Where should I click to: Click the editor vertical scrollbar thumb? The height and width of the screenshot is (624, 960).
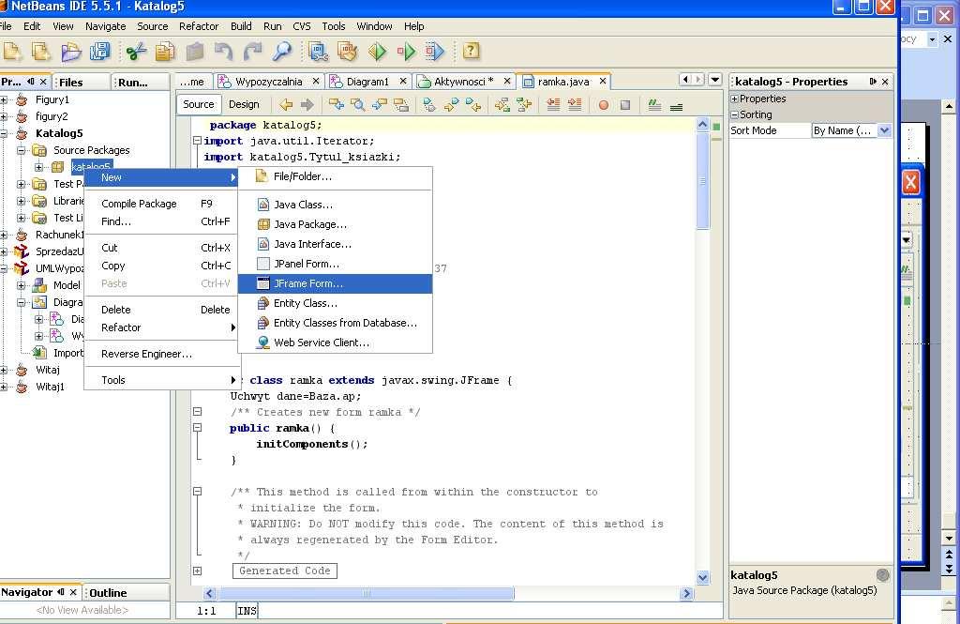point(702,180)
